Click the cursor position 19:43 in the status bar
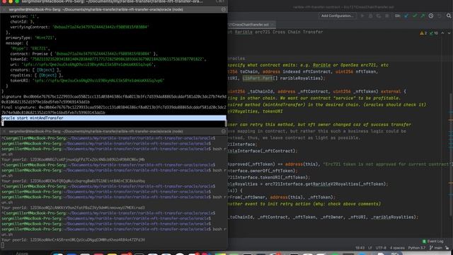Image resolution: width=453 pixels, height=255 pixels. tap(360, 248)
